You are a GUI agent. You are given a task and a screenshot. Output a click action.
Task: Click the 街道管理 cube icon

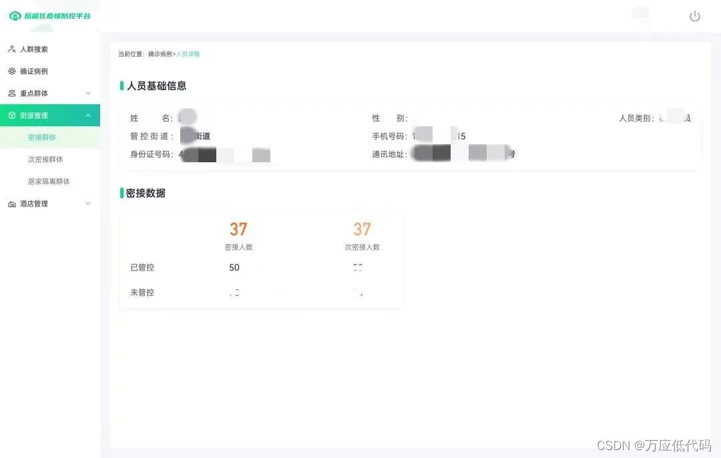click(12, 116)
